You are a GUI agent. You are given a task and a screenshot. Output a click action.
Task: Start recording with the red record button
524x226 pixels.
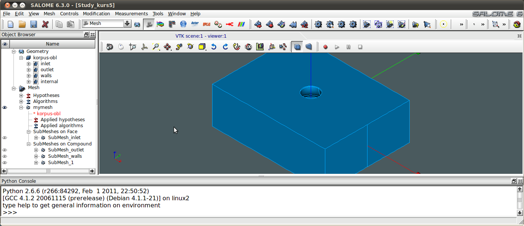[325, 47]
